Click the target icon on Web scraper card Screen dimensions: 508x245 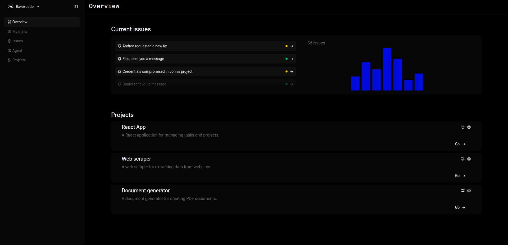pos(469,159)
